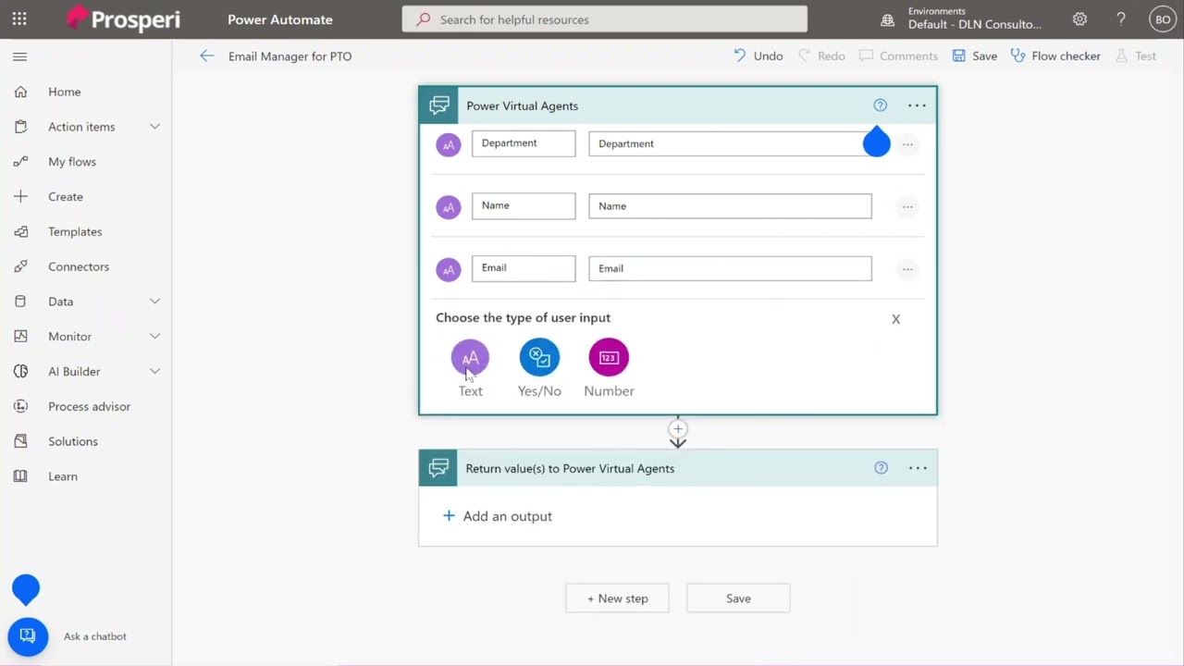The height and width of the screenshot is (666, 1184).
Task: Click the search for helpful resources box
Action: tap(605, 19)
